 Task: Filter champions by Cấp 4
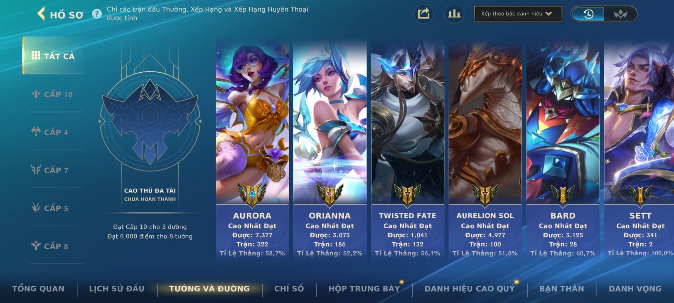[50, 132]
